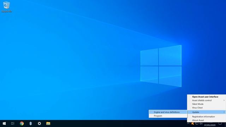
Task: Toggle Silent Mode in the Avast menu
Action: [x=207, y=104]
